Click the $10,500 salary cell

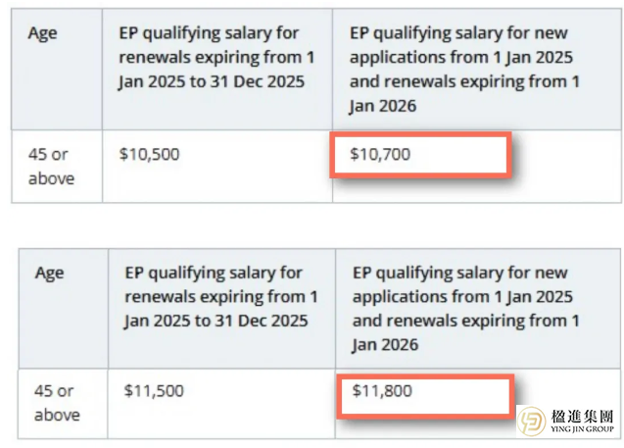click(149, 155)
